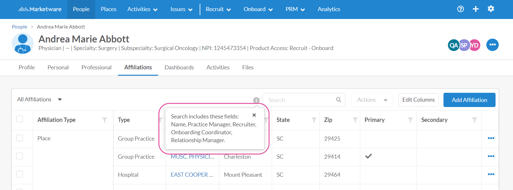Open the MUSC. PHYSICI... link
The width and height of the screenshot is (513, 190).
pyautogui.click(x=192, y=157)
